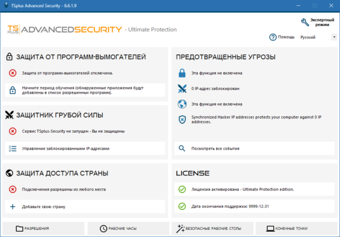
Task: Open Посмотреть все события
Action: click(x=255, y=149)
